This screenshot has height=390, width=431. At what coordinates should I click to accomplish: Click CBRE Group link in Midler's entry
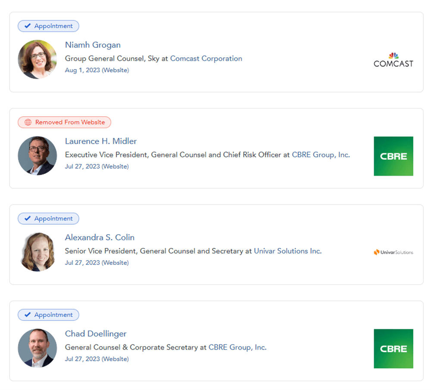[x=321, y=155]
